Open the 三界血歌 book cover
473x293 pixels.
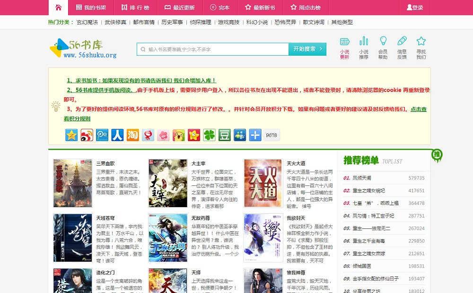[x=73, y=183]
